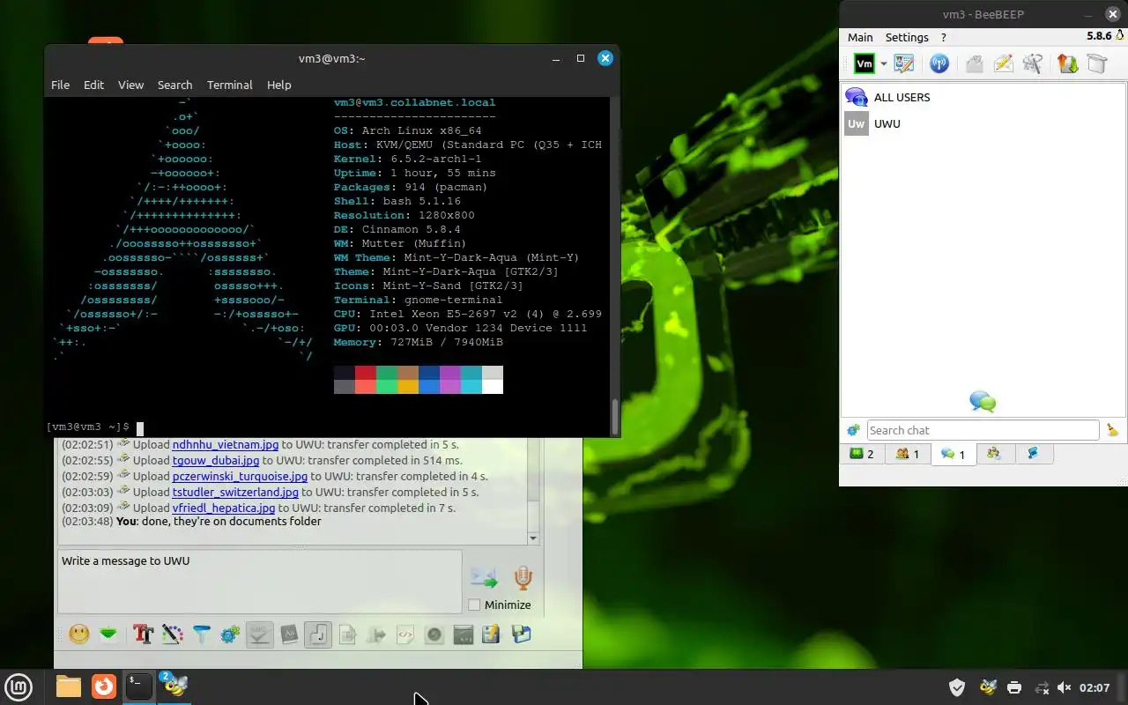1128x705 pixels.
Task: Open the Terminal menu in terminal window
Action: [x=230, y=85]
